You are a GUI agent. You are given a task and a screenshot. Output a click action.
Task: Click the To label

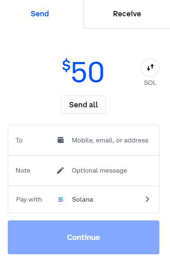19,140
